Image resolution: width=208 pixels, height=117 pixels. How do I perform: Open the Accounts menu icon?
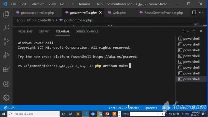pyautogui.click(x=6, y=84)
